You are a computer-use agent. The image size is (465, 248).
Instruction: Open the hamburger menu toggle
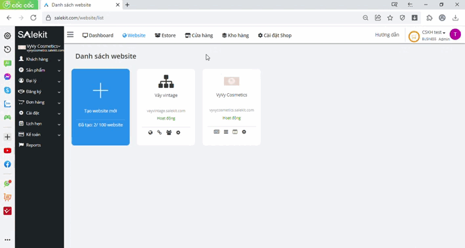pos(70,35)
